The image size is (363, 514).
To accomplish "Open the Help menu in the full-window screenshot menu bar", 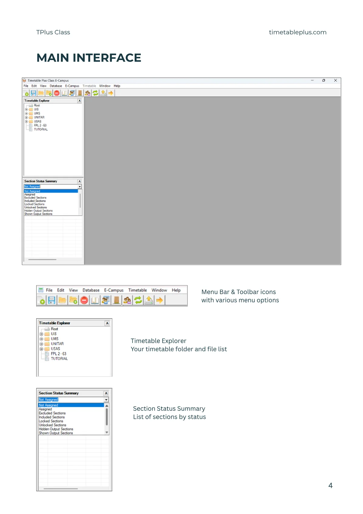I will (x=117, y=86).
